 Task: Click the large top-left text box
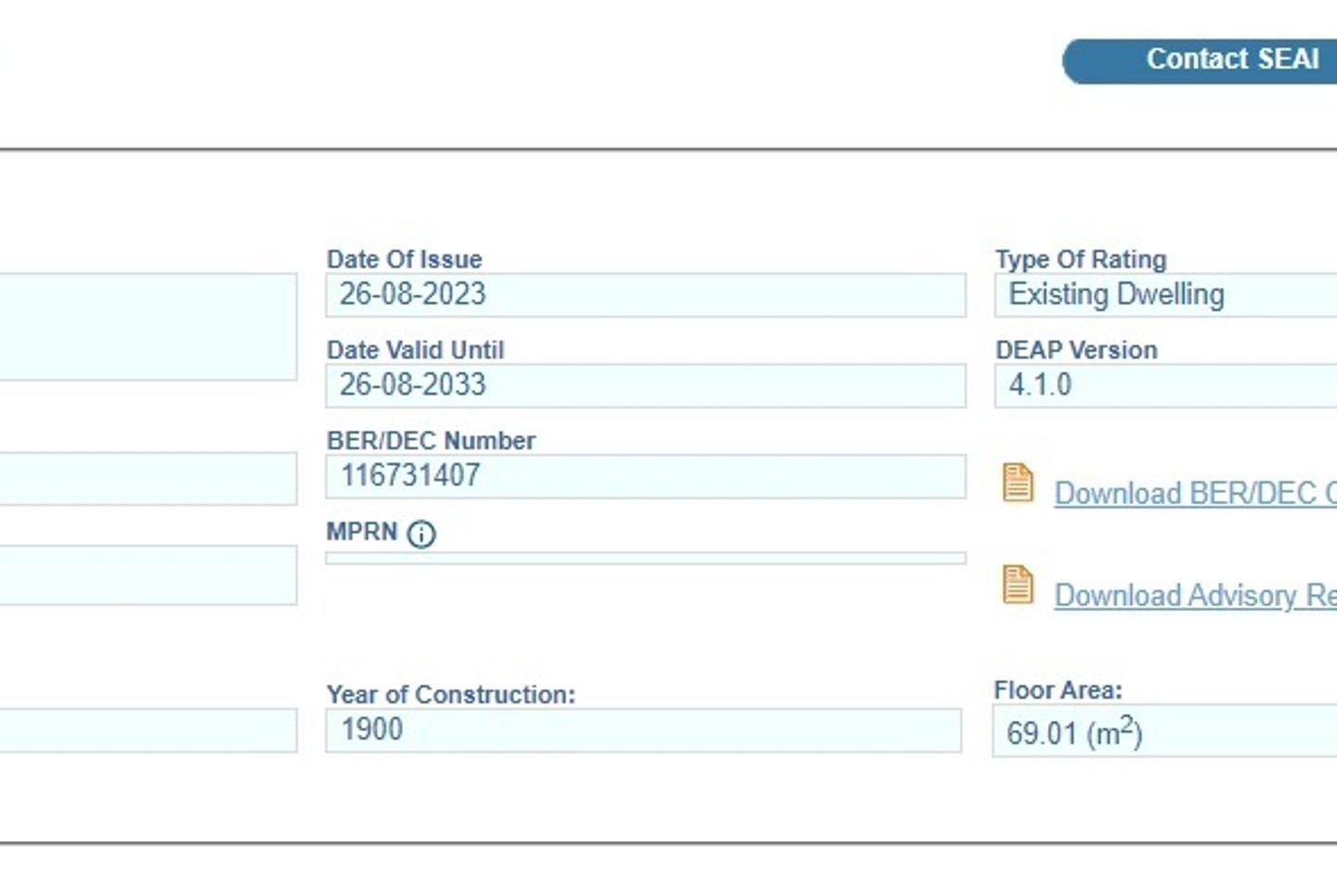(x=149, y=327)
